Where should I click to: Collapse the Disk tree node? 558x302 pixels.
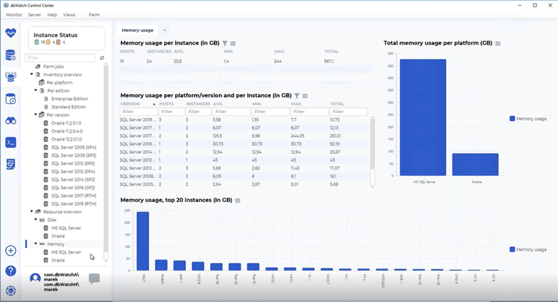click(x=35, y=220)
